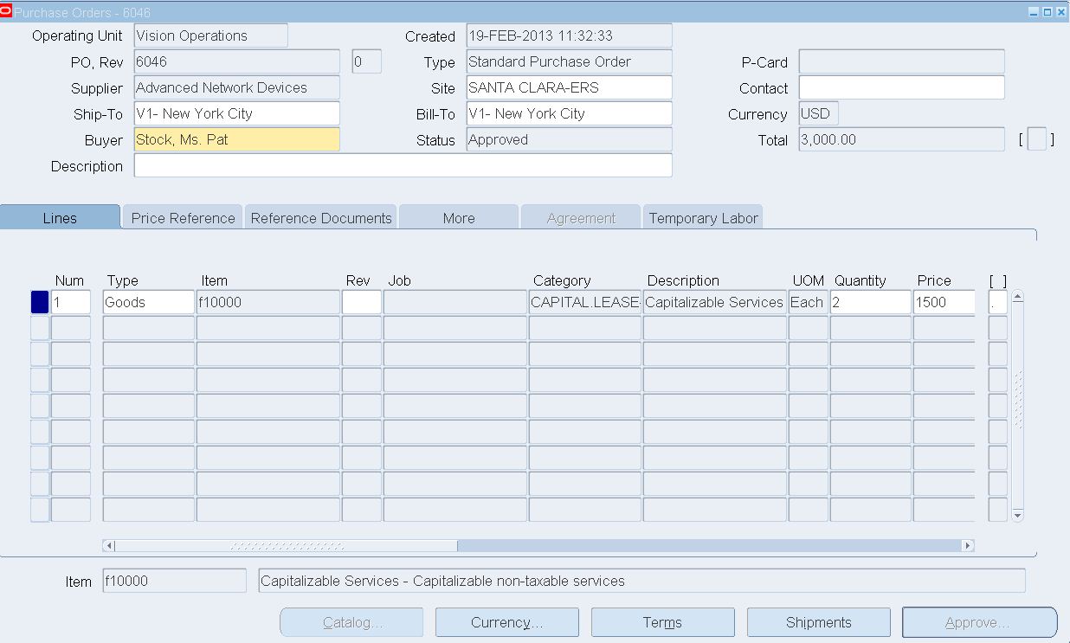Screen dimensions: 1070x643
Task: Click the Type field Standard Purchase Order
Action: [570, 61]
